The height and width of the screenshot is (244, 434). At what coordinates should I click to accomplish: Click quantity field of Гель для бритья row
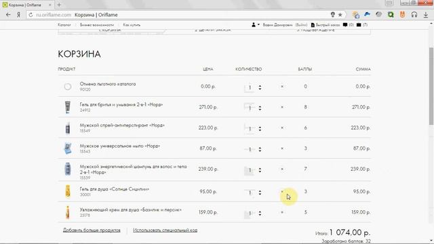click(x=250, y=108)
